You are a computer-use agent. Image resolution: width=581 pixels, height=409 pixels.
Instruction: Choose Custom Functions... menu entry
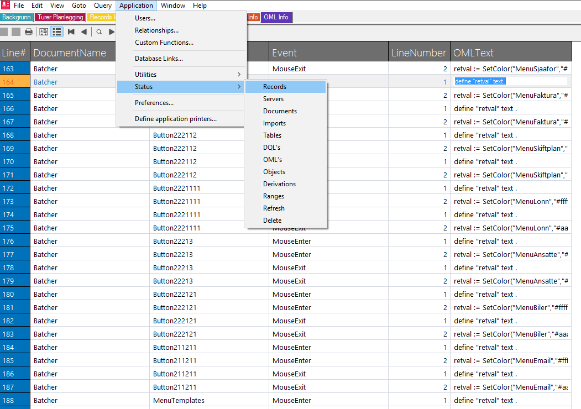[181, 43]
